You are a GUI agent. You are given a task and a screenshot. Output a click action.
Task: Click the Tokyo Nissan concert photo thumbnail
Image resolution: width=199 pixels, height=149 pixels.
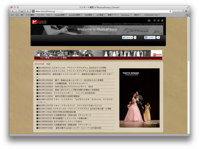pos(139,98)
